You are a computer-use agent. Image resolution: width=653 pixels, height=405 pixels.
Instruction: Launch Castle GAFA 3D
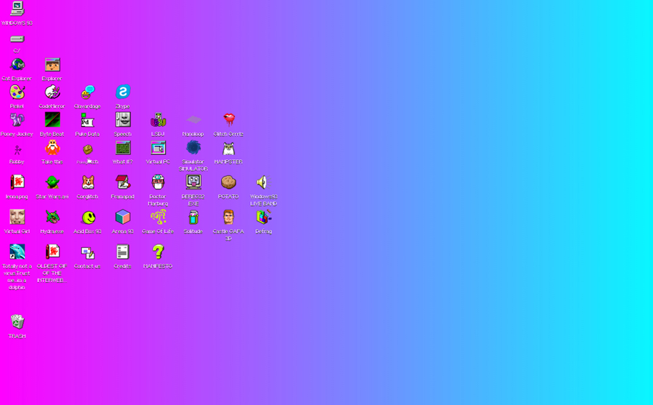(x=229, y=217)
